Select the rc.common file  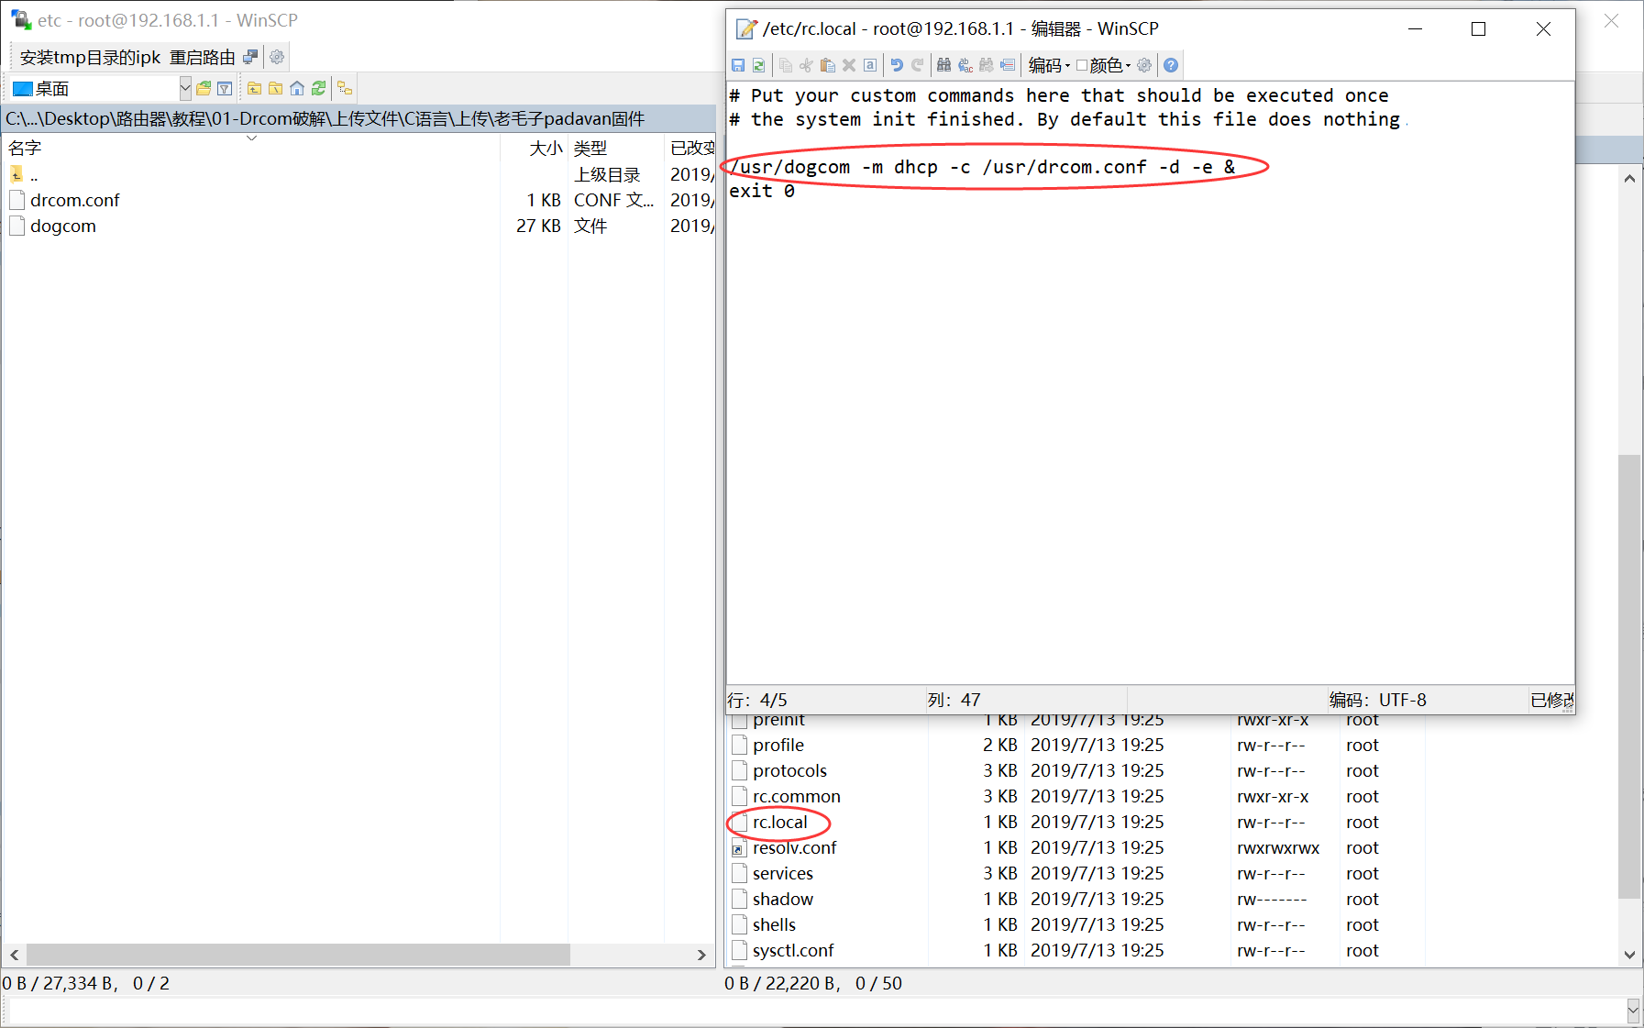797,796
